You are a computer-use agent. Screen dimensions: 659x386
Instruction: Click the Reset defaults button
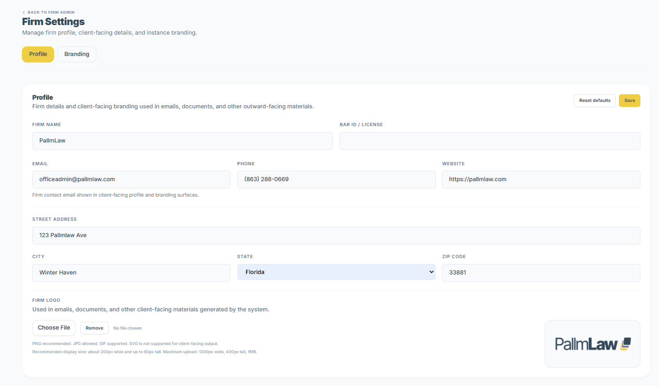(x=595, y=101)
